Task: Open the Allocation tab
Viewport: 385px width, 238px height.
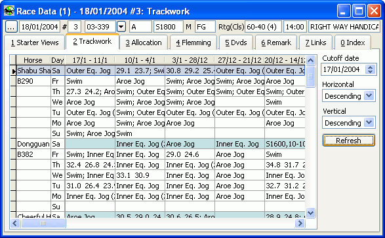Action: (144, 42)
